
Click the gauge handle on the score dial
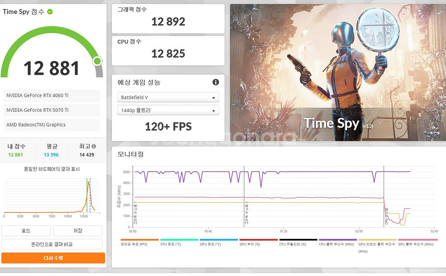pyautogui.click(x=97, y=61)
